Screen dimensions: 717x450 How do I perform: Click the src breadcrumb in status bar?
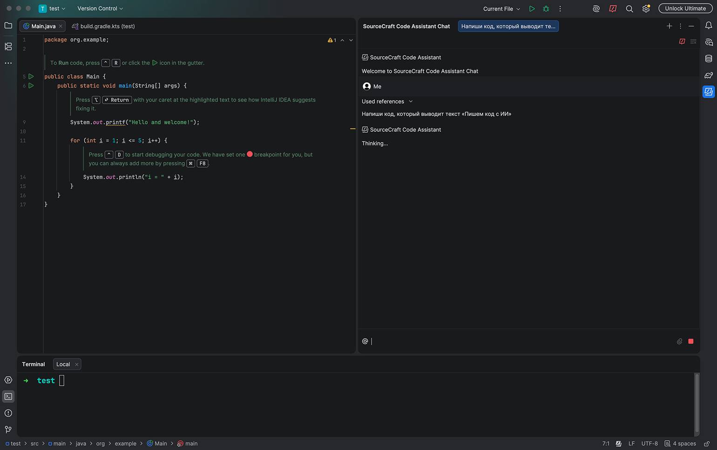pyautogui.click(x=35, y=444)
